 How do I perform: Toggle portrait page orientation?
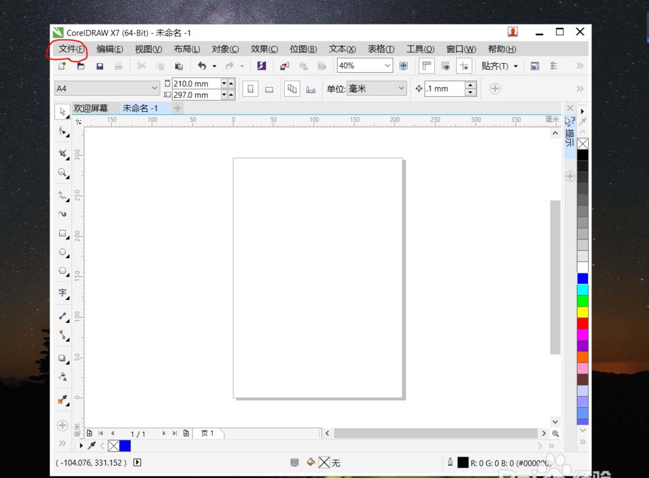pos(251,88)
